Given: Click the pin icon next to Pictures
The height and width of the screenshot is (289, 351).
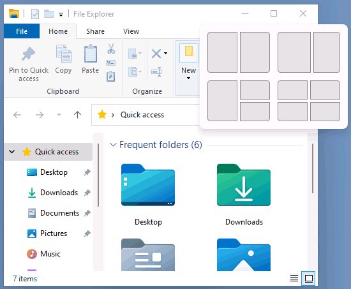Looking at the screenshot, I should click(x=87, y=233).
